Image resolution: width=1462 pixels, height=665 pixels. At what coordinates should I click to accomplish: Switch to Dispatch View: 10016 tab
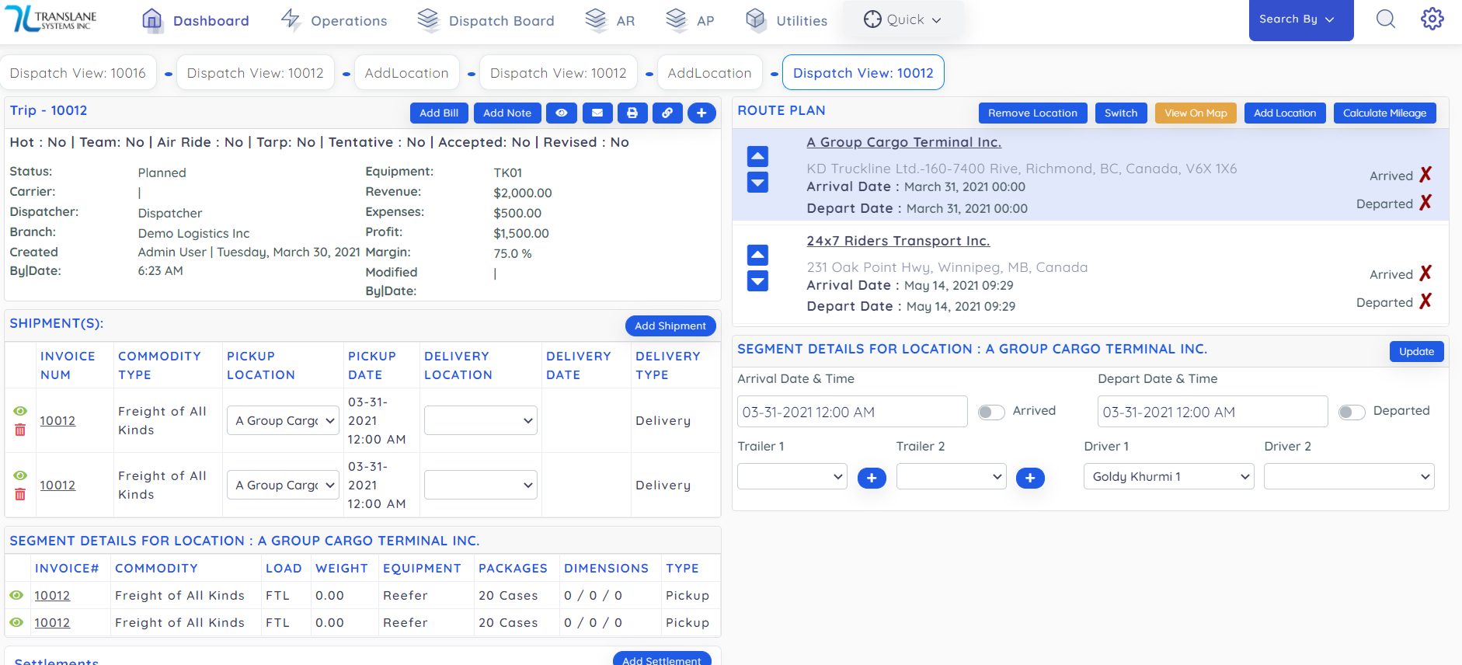coord(78,73)
